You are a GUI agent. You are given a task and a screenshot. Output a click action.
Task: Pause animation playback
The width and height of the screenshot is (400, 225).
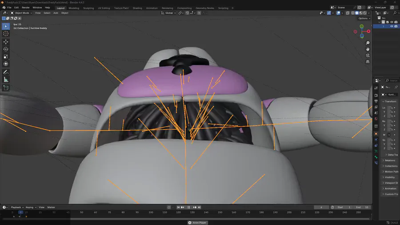pyautogui.click(x=189, y=207)
